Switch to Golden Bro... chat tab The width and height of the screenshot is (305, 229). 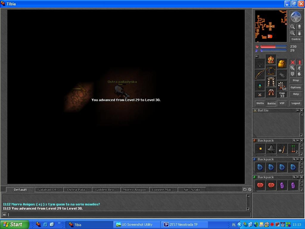point(106,190)
